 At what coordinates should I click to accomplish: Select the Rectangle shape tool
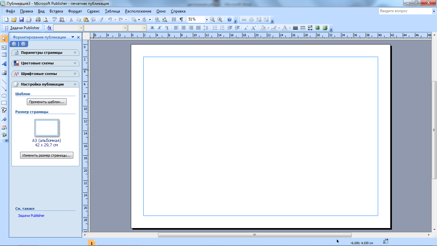click(x=4, y=103)
